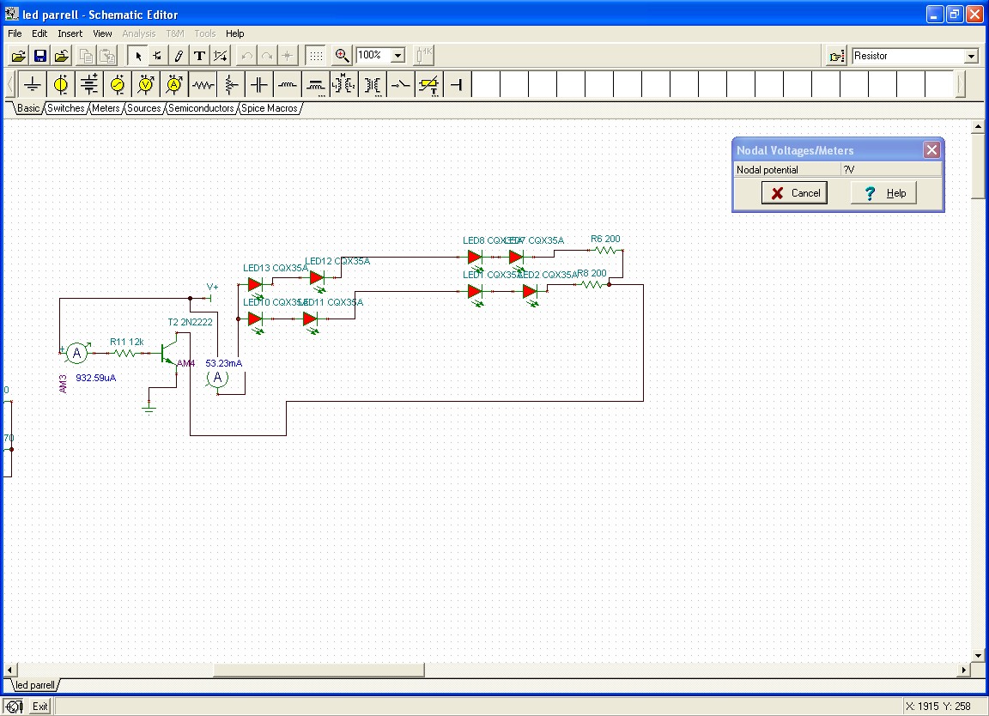Switch to the Sources component tab
The image size is (989, 716).
click(144, 108)
